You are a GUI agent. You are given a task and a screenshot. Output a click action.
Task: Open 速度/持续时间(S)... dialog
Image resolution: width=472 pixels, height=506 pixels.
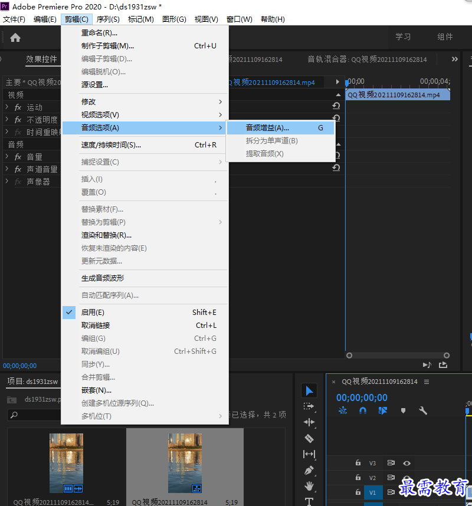click(x=145, y=145)
